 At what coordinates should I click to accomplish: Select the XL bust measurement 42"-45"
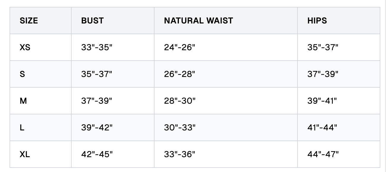coord(97,154)
